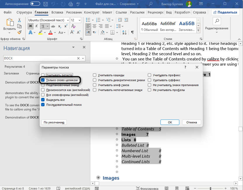Enable the Учитывать регистр checkbox

[x=43, y=75]
